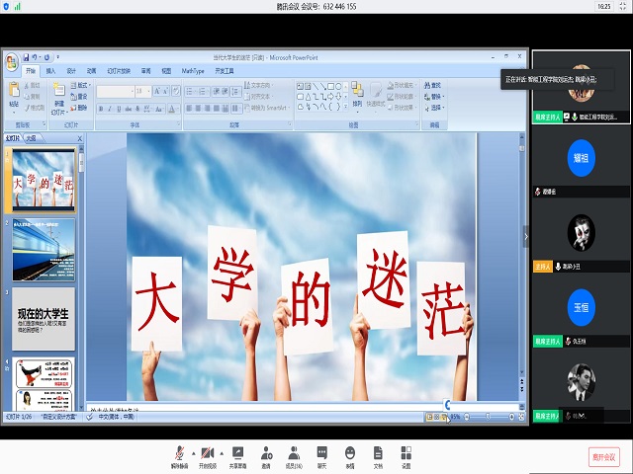Open the members list panel
Image resolution: width=633 pixels, height=474 pixels.
[x=294, y=453]
